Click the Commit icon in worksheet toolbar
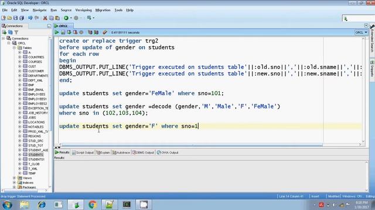Image resolution: width=375 pixels, height=210 pixels. [69, 33]
